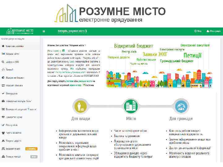The image size is (223, 167).
Task: Click 'Відкритий бюджет' in the word cloud
Action: [133, 46]
